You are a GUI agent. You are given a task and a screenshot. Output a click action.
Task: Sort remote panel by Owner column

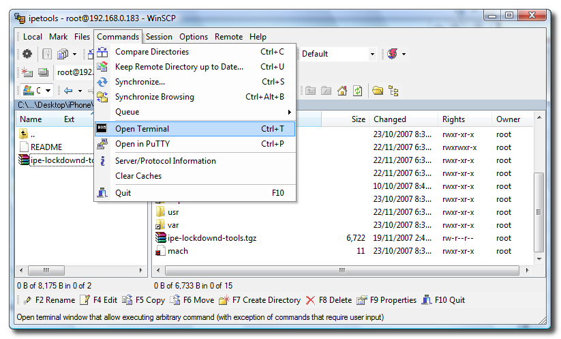point(513,119)
